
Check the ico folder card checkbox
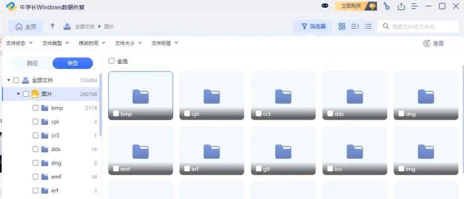[x=330, y=169]
